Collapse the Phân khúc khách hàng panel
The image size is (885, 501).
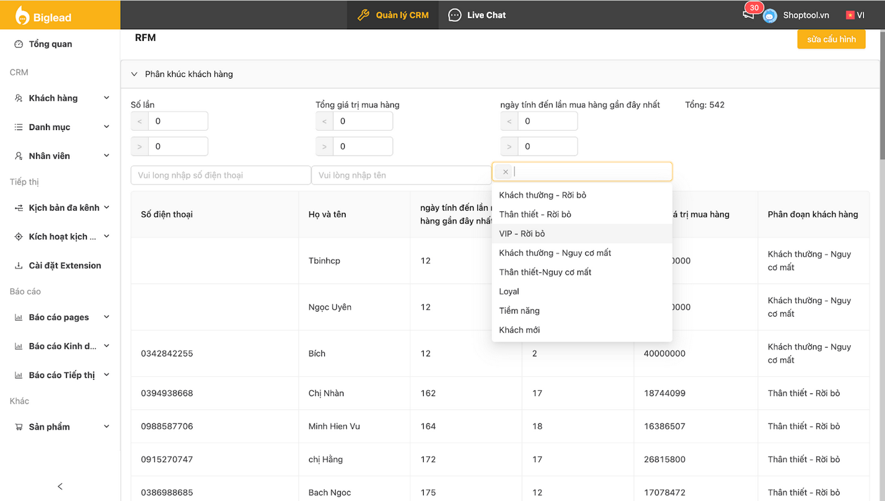click(134, 74)
